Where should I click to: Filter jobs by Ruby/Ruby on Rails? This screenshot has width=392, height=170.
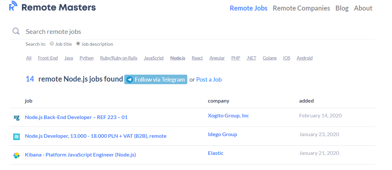pyautogui.click(x=119, y=58)
